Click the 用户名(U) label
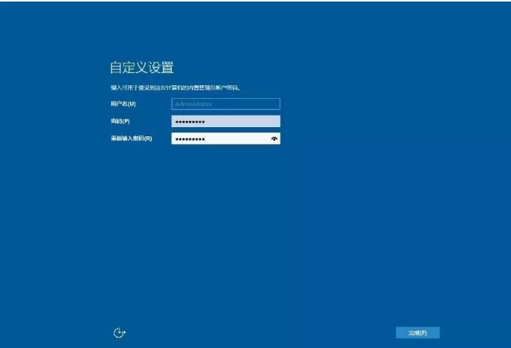Viewport: 511px width, 348px height. coord(123,104)
